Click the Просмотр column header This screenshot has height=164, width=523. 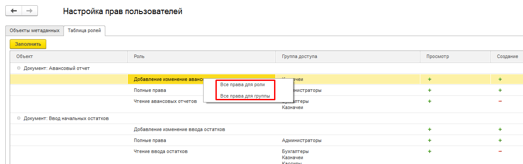(x=455, y=57)
